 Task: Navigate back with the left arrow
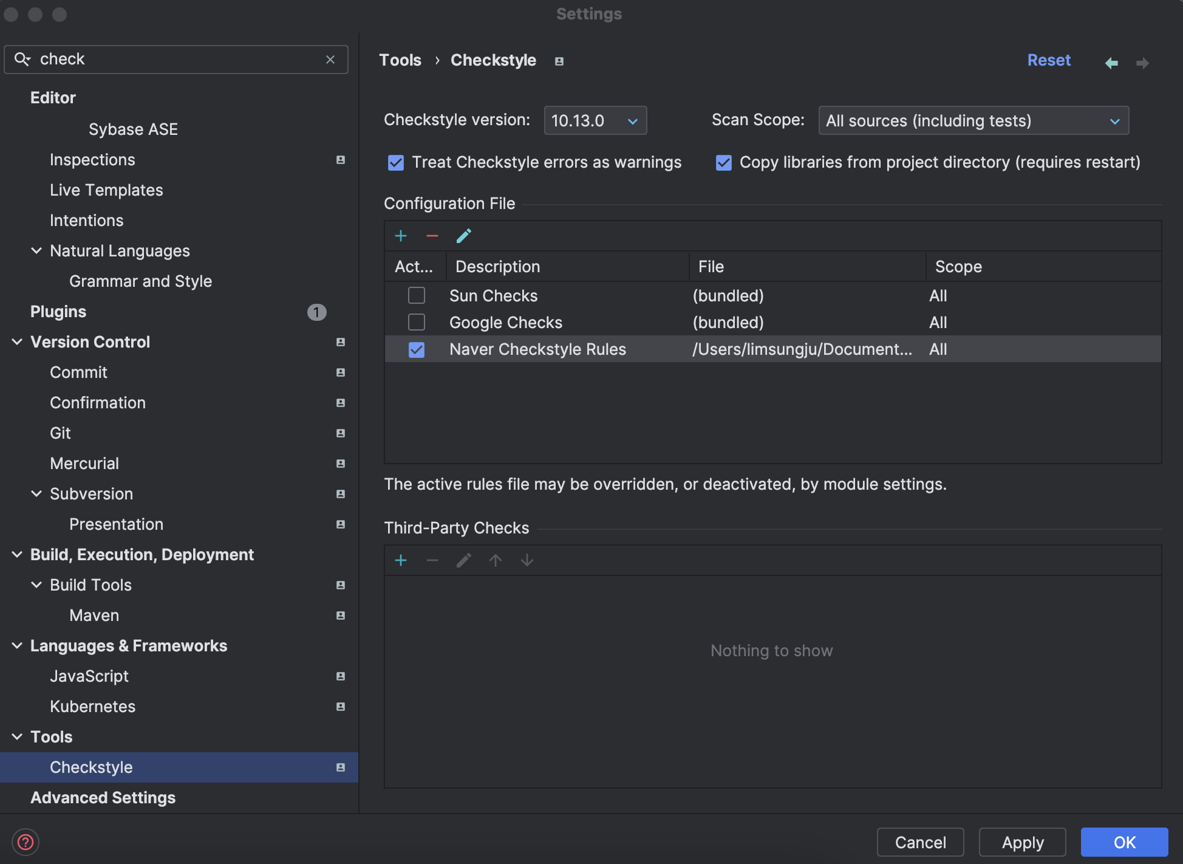pyautogui.click(x=1111, y=63)
